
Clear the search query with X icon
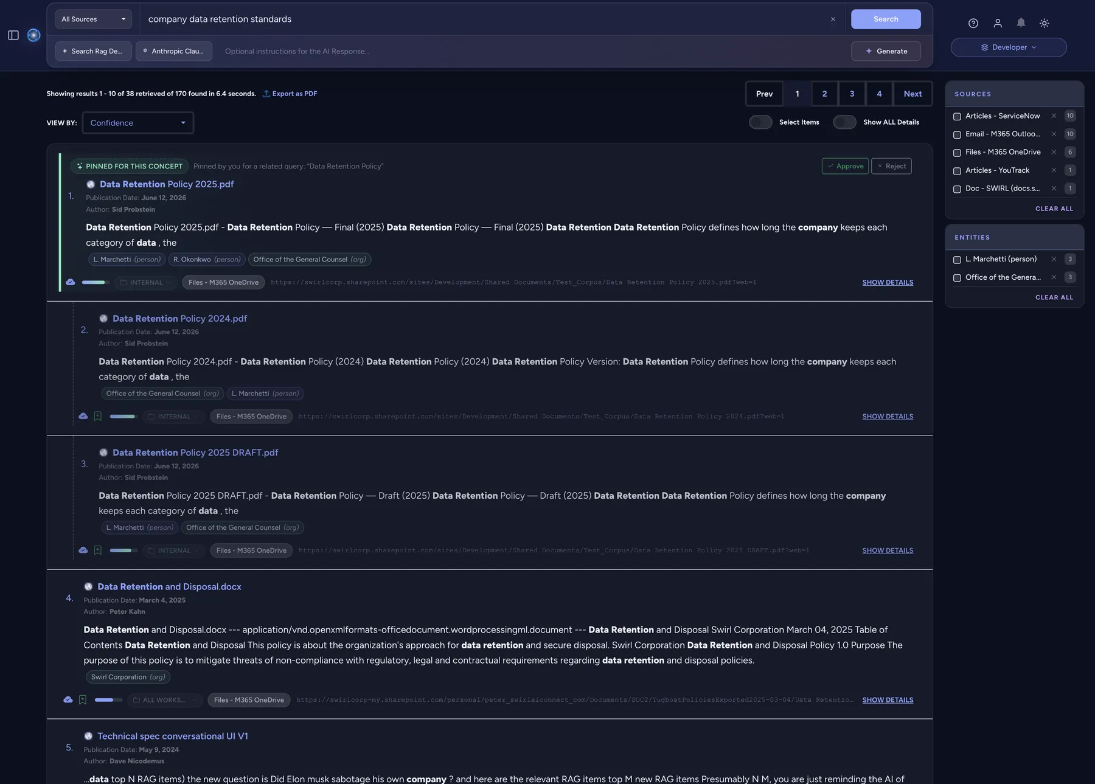pyautogui.click(x=833, y=19)
